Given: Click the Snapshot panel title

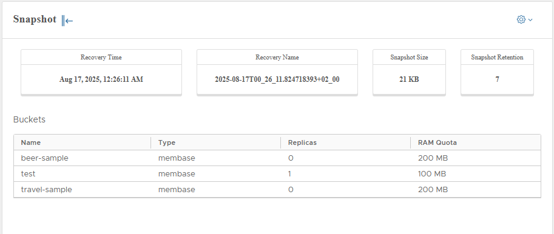Looking at the screenshot, I should [x=35, y=19].
